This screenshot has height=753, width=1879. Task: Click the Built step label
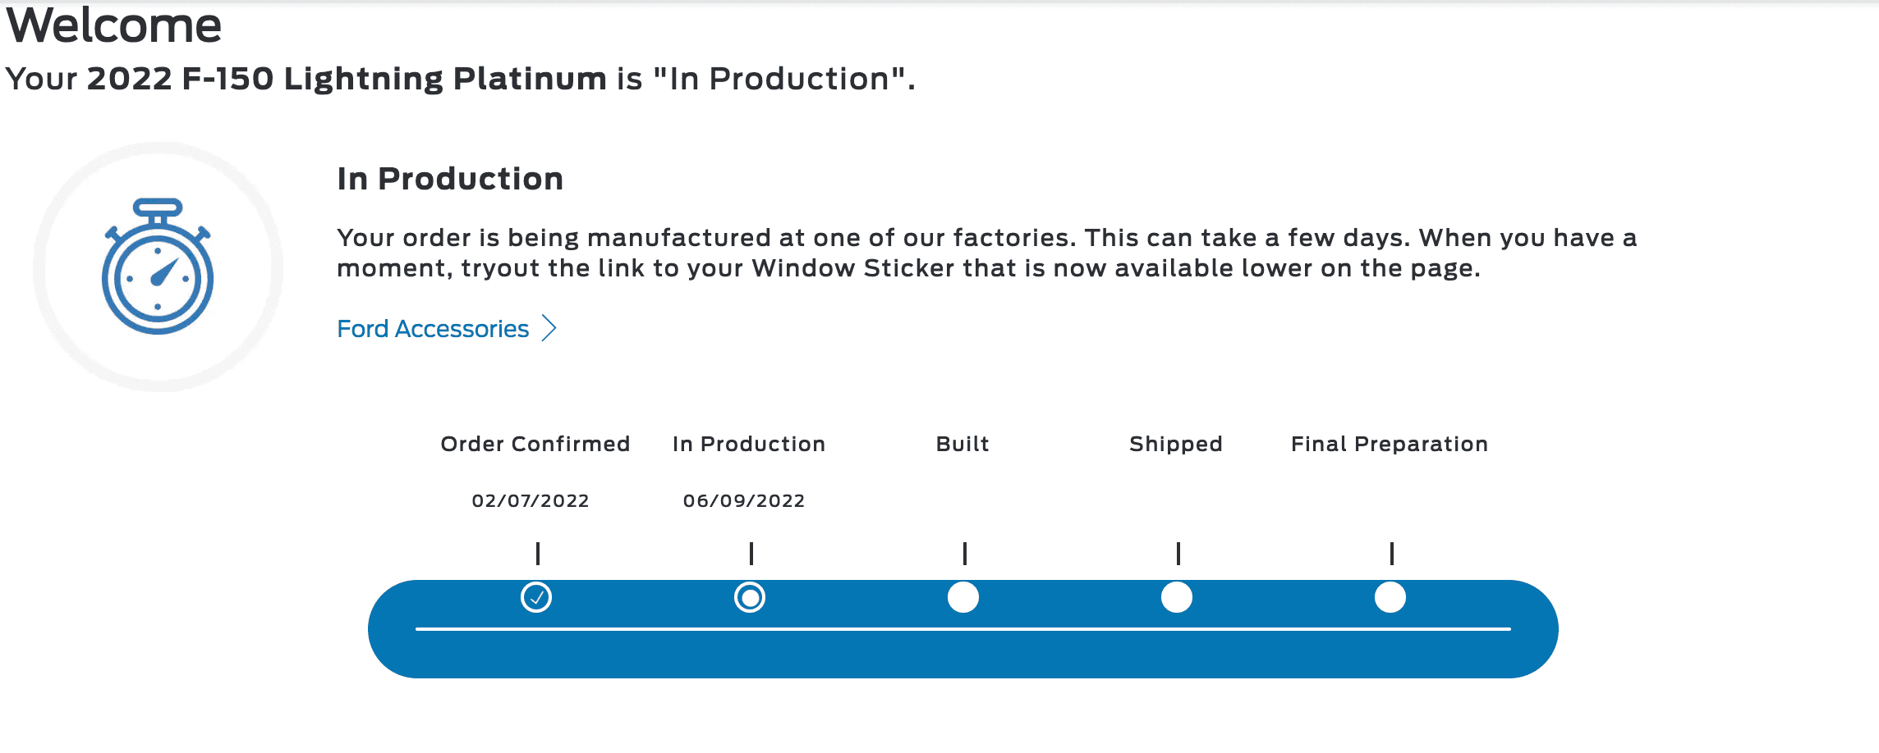[x=962, y=444]
